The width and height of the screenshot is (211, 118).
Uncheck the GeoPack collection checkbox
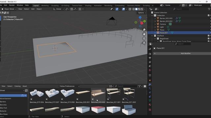(209, 36)
